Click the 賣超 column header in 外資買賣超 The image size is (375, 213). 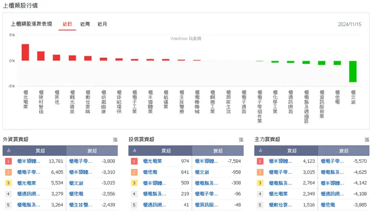[92, 151]
